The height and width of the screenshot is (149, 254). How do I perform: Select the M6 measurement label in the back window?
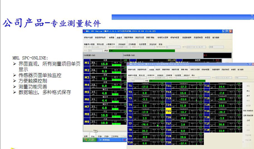[87, 99]
